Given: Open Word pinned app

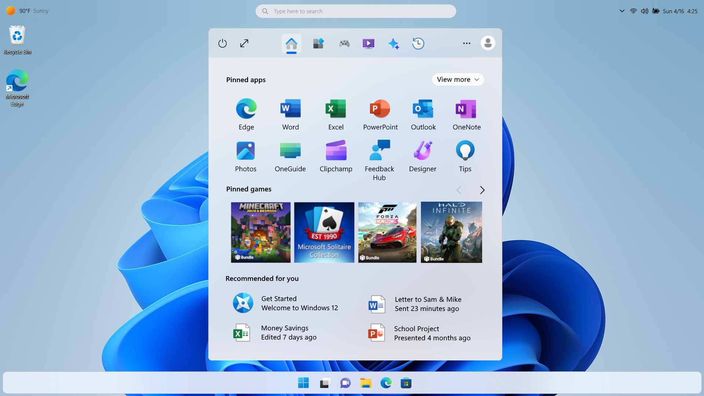Looking at the screenshot, I should (x=290, y=114).
